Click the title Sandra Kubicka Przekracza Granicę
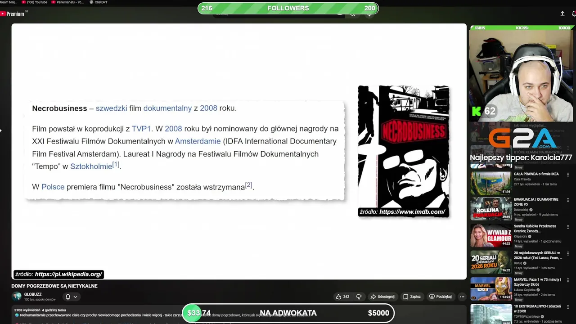This screenshot has width=576, height=324. tap(535, 229)
